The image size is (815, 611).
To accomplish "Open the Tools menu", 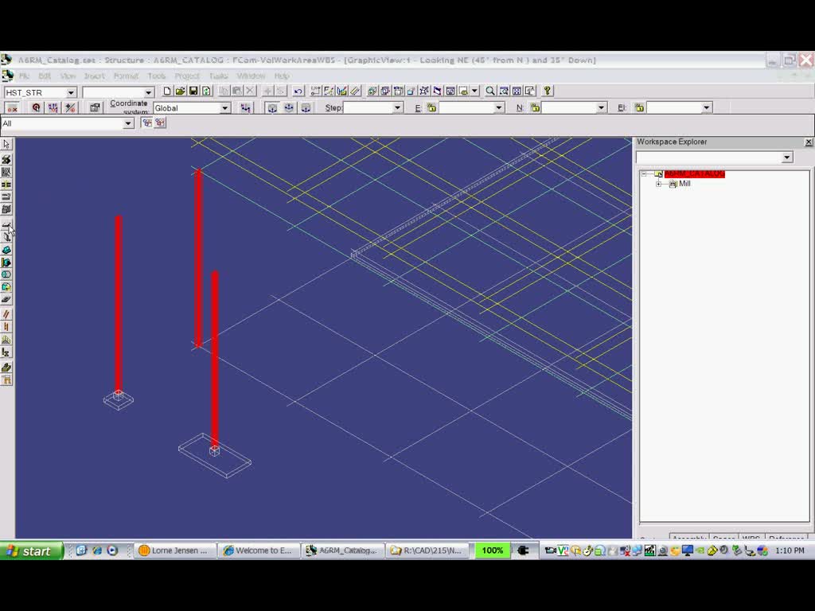I will [157, 76].
